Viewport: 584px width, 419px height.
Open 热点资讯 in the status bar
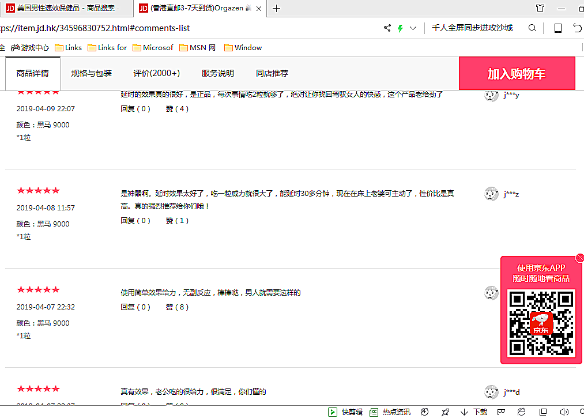pos(390,412)
